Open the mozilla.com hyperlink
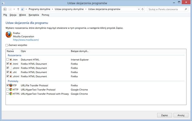This screenshot has width=192, height=121. [26, 40]
